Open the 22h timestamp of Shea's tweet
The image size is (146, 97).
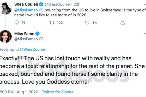(77, 4)
